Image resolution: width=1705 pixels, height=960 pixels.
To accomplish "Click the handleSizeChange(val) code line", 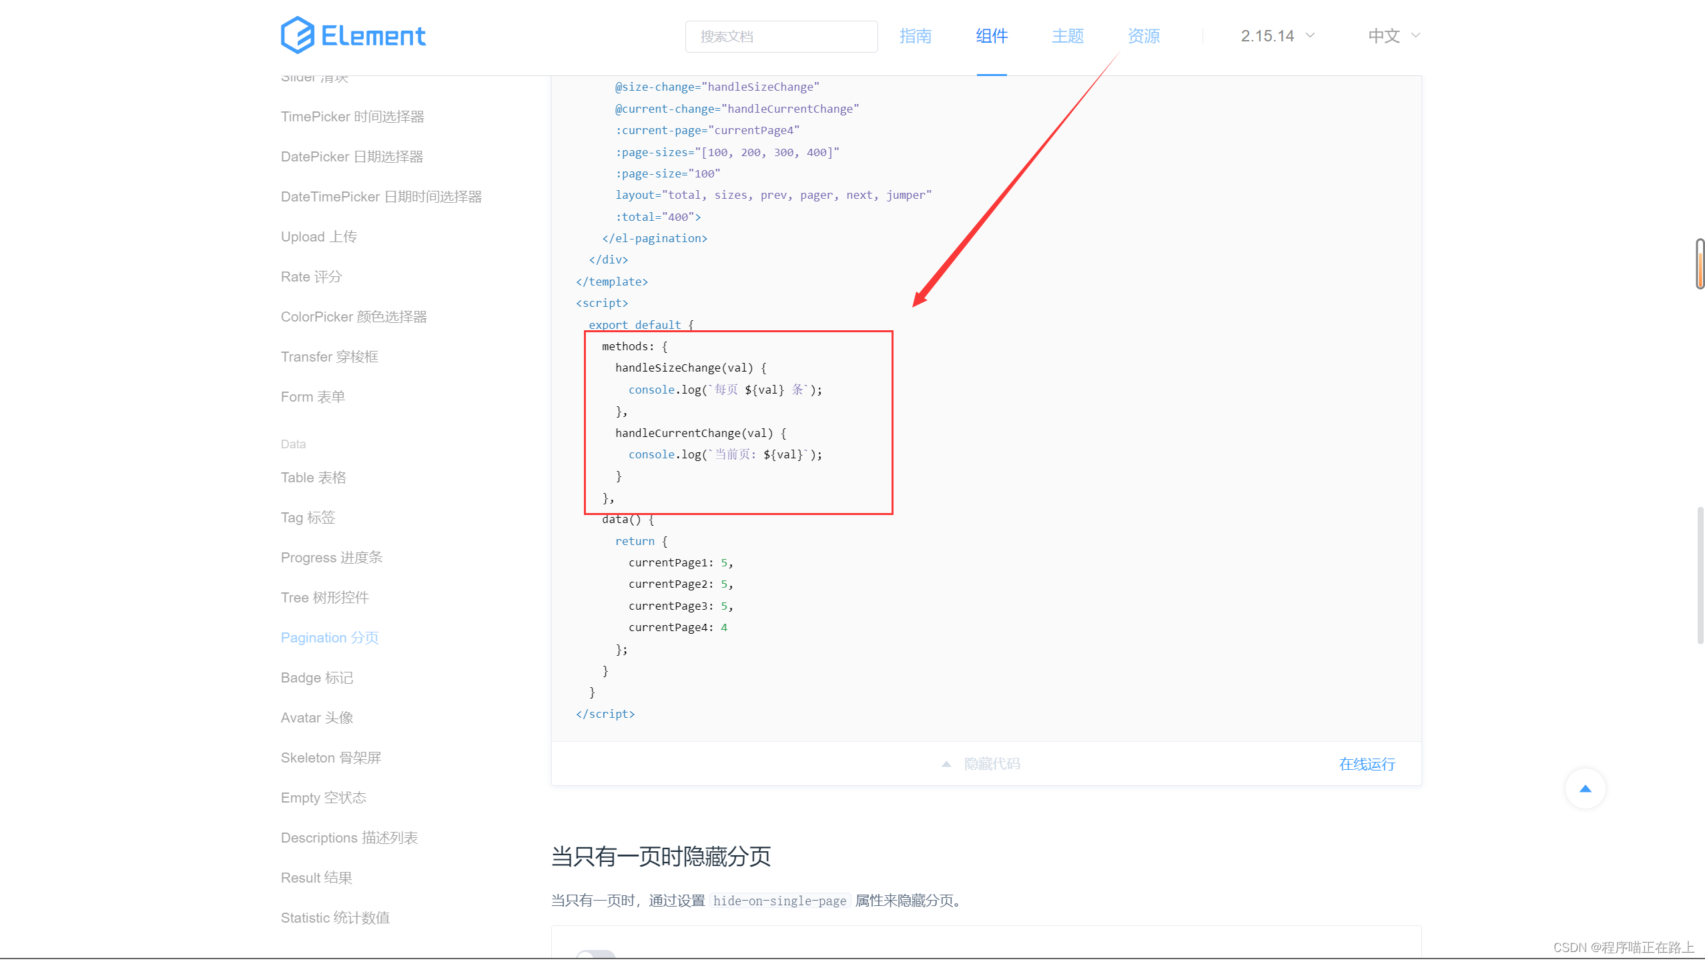I will pos(691,368).
